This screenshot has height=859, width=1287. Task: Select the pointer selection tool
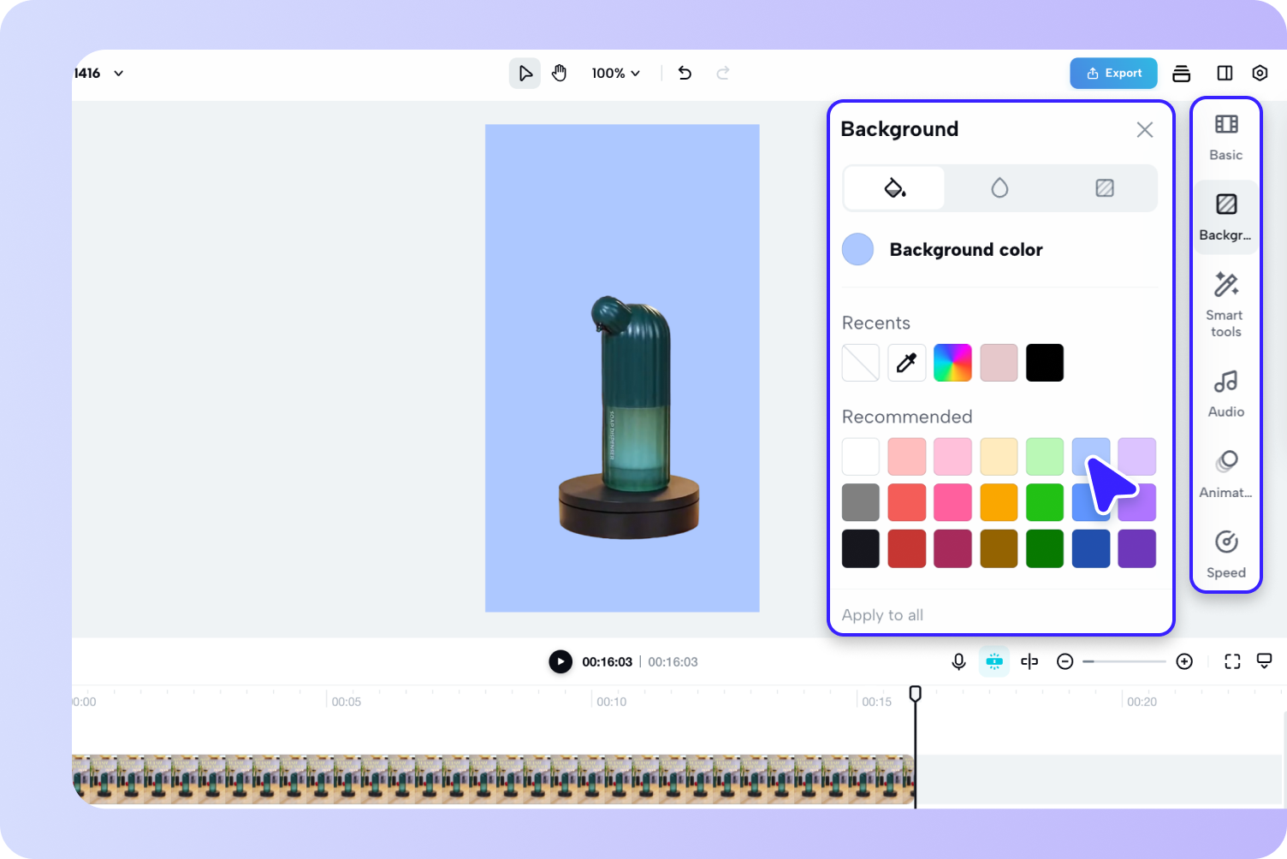pos(525,74)
